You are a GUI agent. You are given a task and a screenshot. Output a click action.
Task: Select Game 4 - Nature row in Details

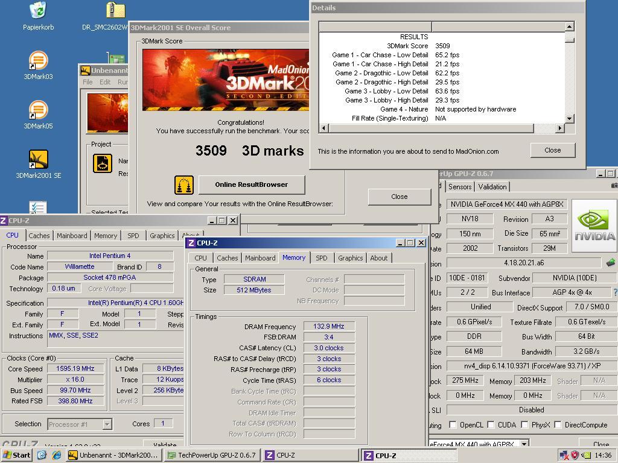(441, 109)
